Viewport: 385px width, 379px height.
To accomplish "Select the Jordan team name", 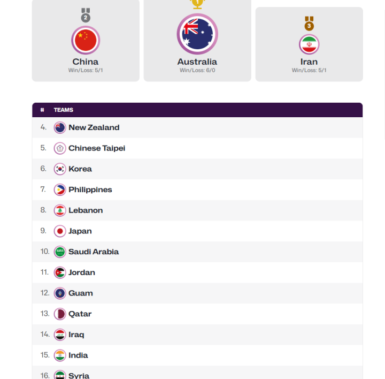I will pyautogui.click(x=81, y=272).
